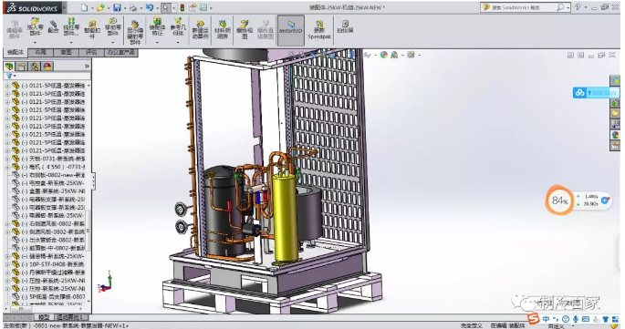625x329 pixels.
Task: Create an 爆炸视图 (Exploded View)
Action: click(245, 29)
